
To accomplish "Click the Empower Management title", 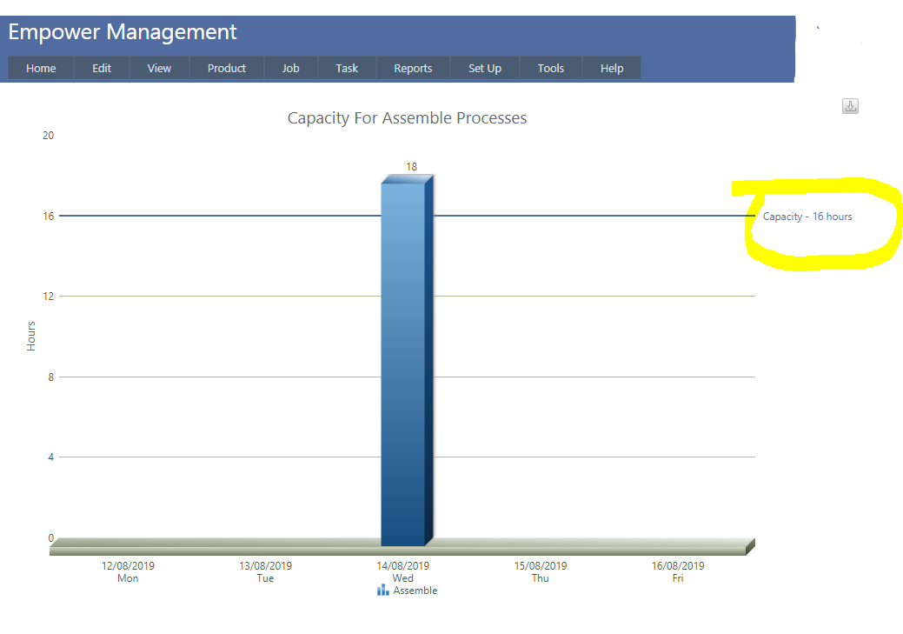I will click(123, 32).
